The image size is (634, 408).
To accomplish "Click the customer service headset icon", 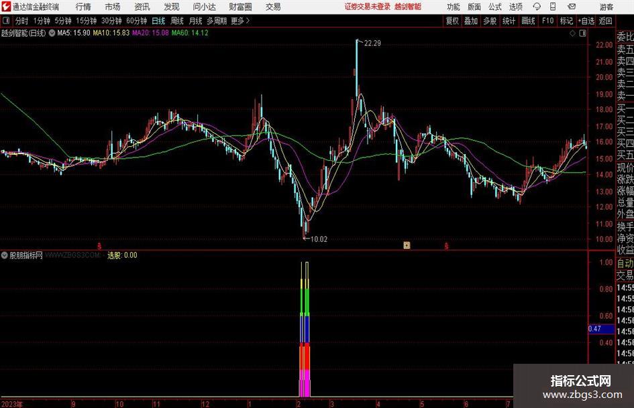I will click(x=537, y=7).
